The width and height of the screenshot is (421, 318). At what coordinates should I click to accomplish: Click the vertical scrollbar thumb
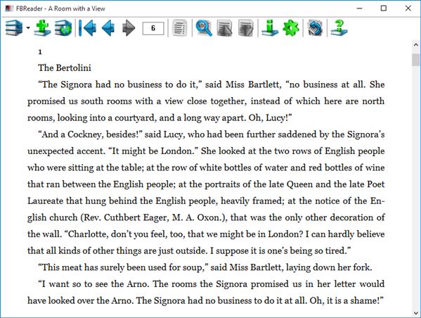(416, 60)
